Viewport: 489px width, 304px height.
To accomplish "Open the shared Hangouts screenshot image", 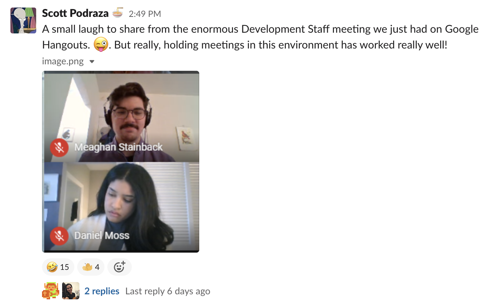I will pos(121,162).
